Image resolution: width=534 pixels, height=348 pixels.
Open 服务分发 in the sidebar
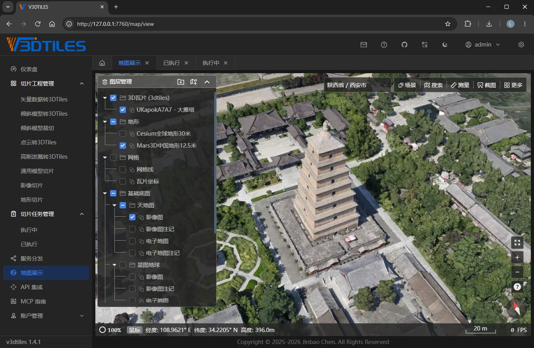(x=46, y=259)
